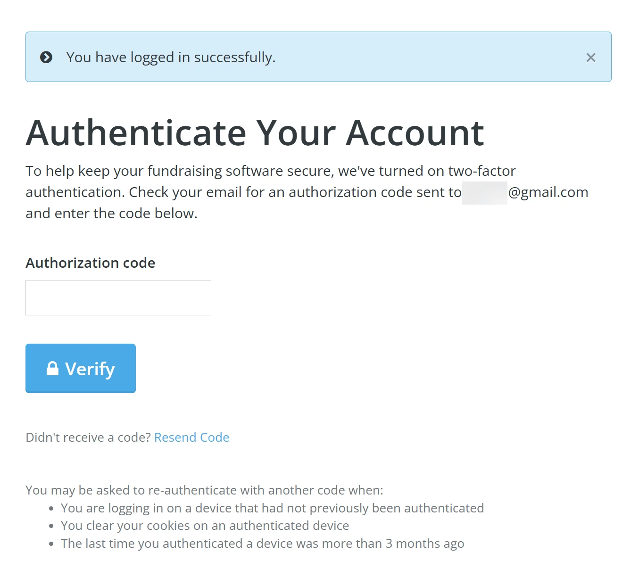639x561 pixels.
Task: Click the padlock symbol inside the blue button
Action: [x=52, y=368]
